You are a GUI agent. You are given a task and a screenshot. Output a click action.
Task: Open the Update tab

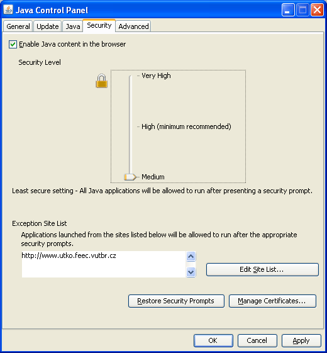[48, 26]
